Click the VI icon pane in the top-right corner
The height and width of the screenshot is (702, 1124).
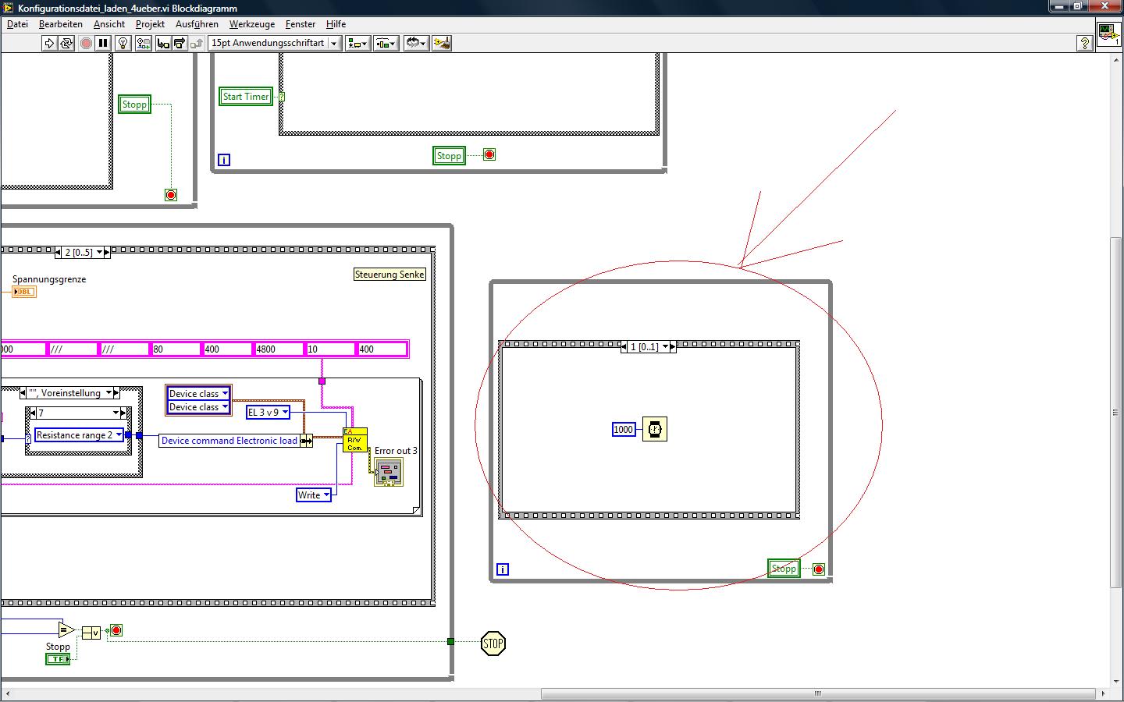pos(1108,34)
